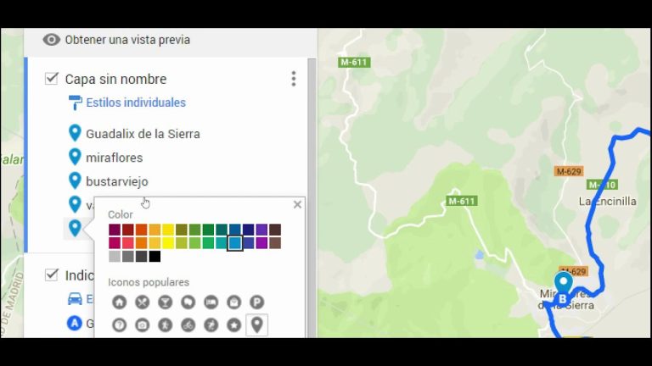Open the Capa sin nombre three-dot menu
The image size is (652, 366).
(294, 79)
